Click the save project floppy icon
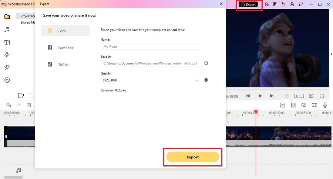Viewport: 333px width, 179px height. (275, 4)
